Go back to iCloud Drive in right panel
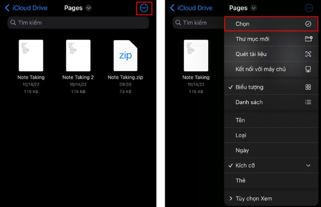321x207 pixels. coord(191,8)
